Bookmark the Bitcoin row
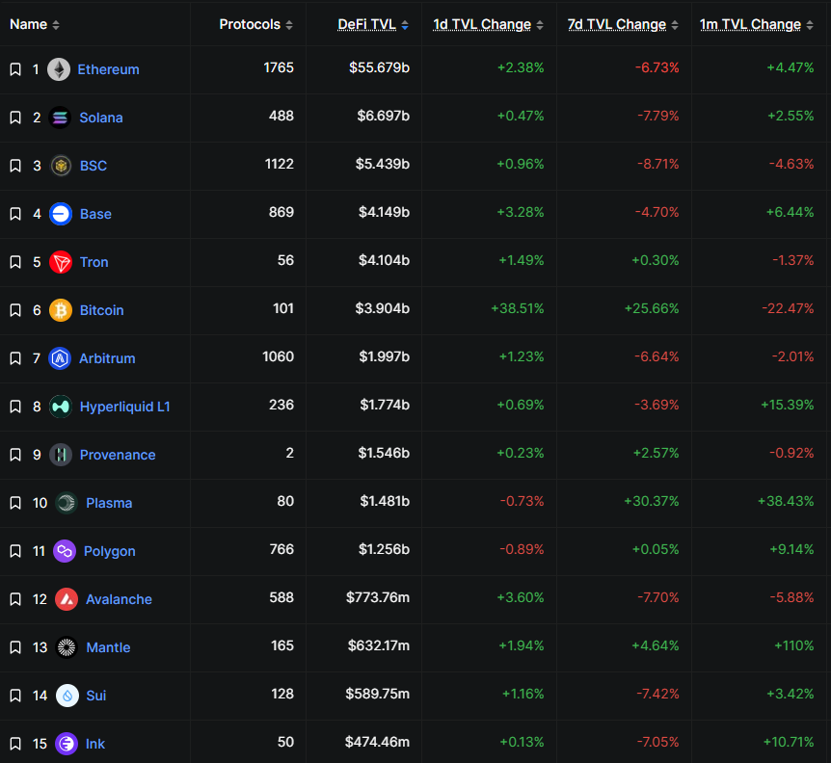The width and height of the screenshot is (831, 763). (14, 310)
